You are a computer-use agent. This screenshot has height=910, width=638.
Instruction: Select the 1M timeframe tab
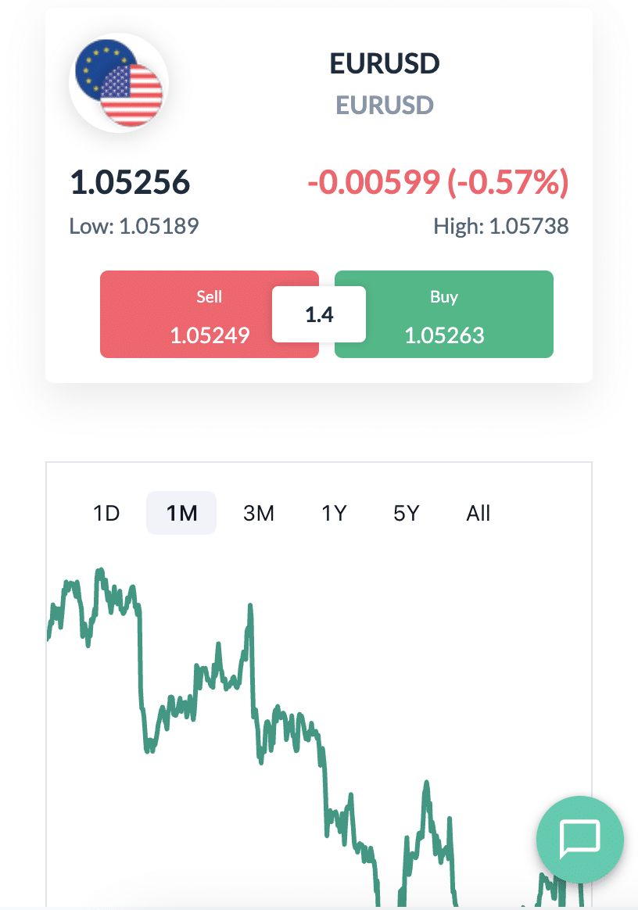pyautogui.click(x=181, y=514)
